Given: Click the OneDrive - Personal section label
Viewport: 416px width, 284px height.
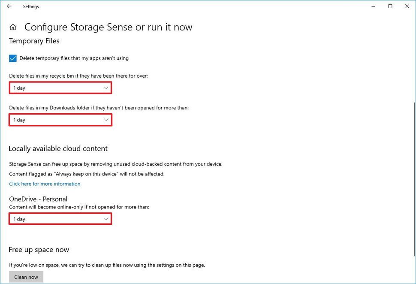Looking at the screenshot, I should point(38,199).
